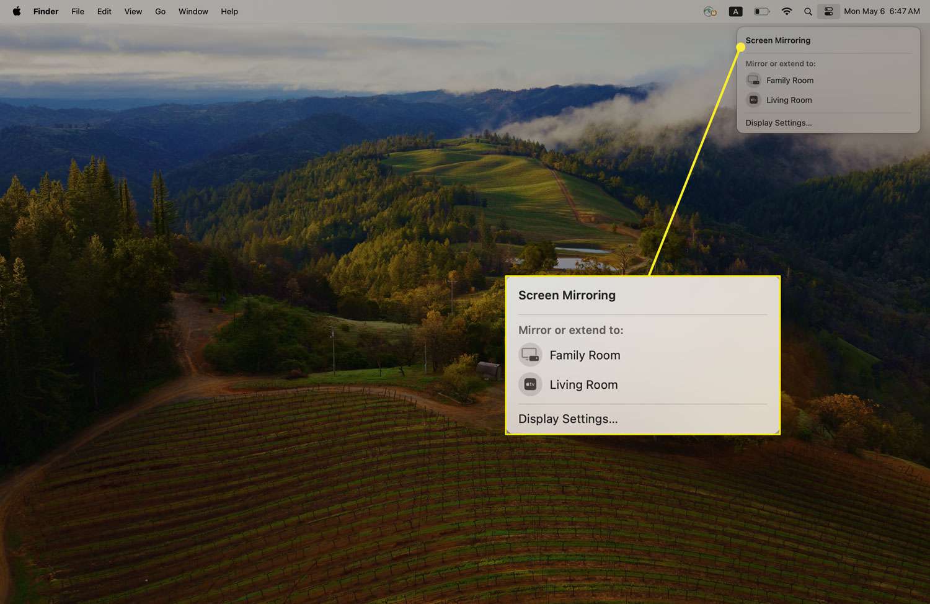The image size is (930, 604).
Task: Open Display Settings… in small popup
Action: click(x=778, y=123)
